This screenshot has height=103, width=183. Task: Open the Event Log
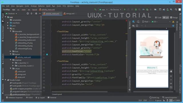(x=154, y=98)
